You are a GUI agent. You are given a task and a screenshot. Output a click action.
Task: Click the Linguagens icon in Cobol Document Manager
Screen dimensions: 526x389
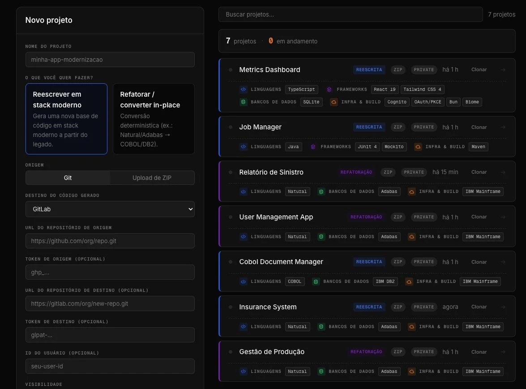point(243,282)
